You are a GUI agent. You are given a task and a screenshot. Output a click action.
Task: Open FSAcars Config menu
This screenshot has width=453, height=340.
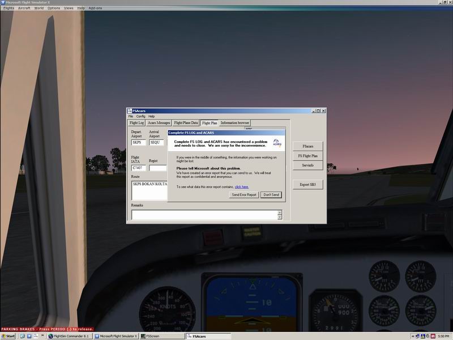[x=140, y=116]
